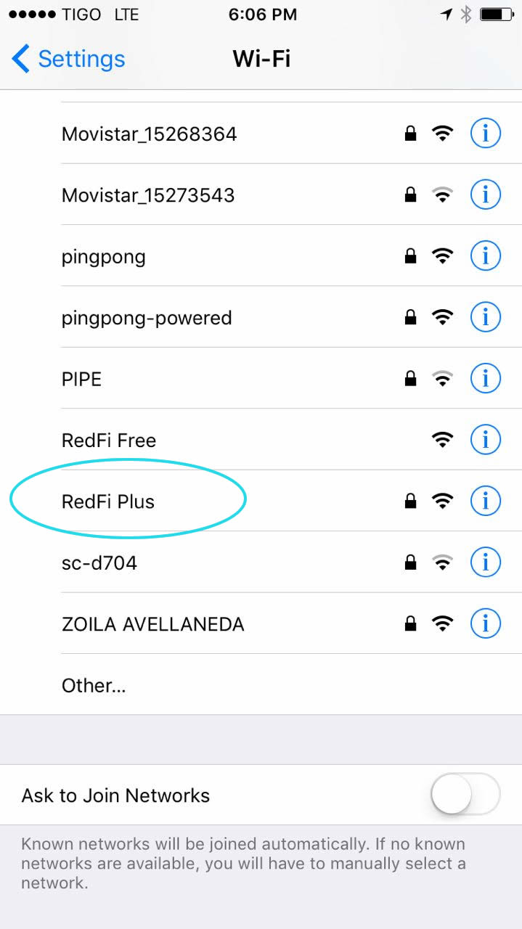Tap the back chevron arrow

click(x=21, y=59)
